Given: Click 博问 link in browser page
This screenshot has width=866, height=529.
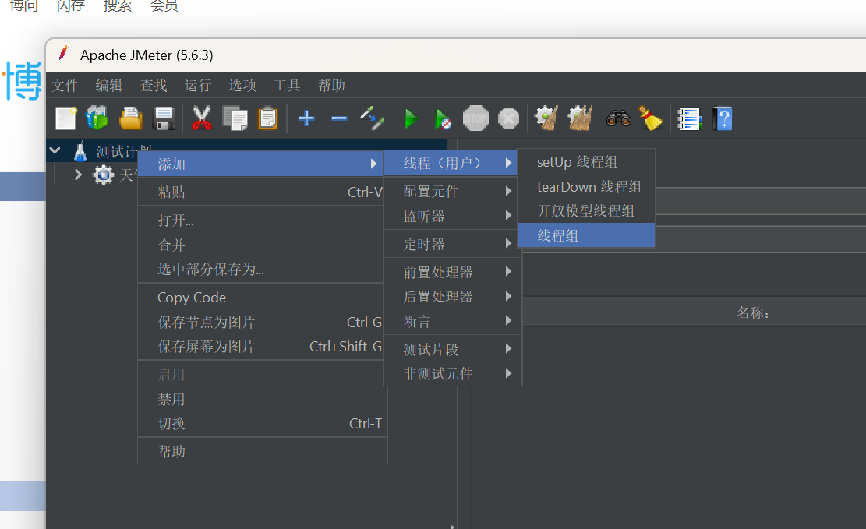Looking at the screenshot, I should pyautogui.click(x=23, y=5).
